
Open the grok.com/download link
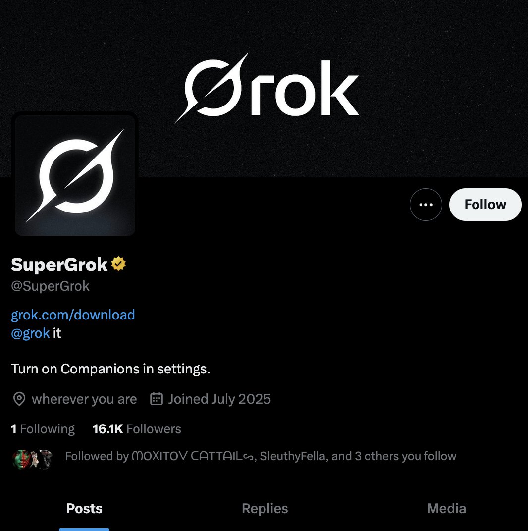[73, 315]
